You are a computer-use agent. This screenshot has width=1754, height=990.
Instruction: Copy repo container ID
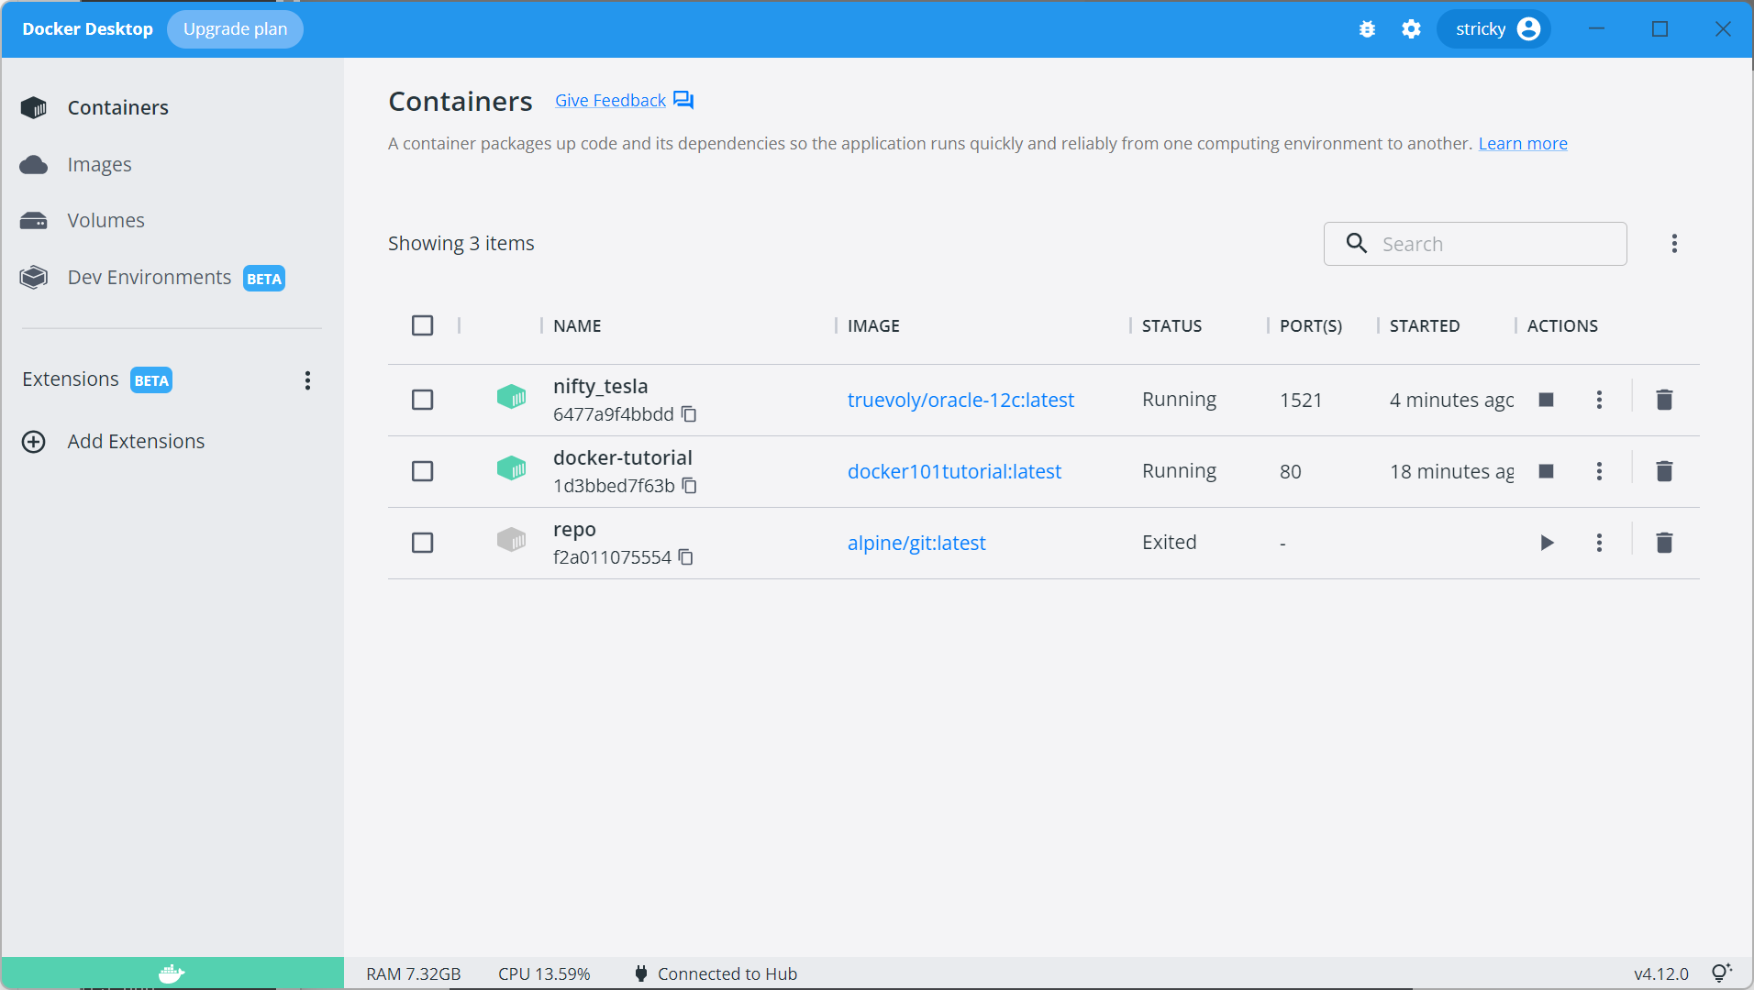coord(686,557)
